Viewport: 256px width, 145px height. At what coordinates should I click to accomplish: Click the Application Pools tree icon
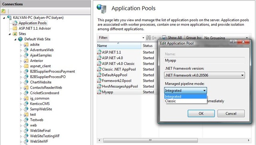click(15, 23)
